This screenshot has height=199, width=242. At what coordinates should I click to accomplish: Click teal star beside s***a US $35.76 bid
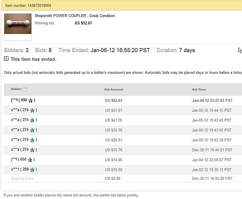32,130
